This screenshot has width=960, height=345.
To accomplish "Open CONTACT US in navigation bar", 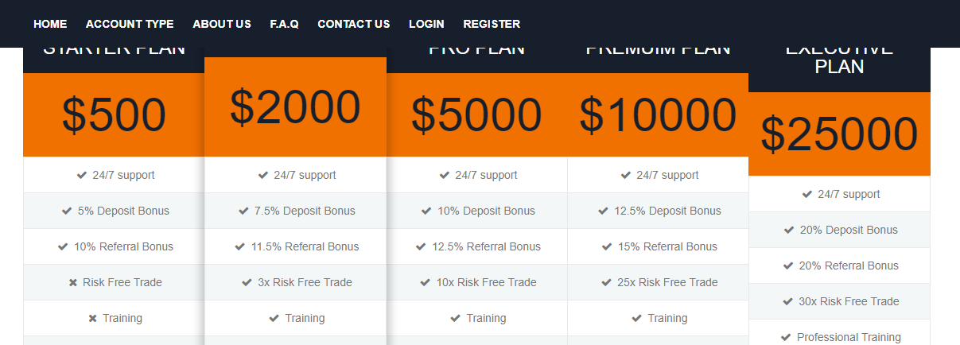I will (x=354, y=24).
